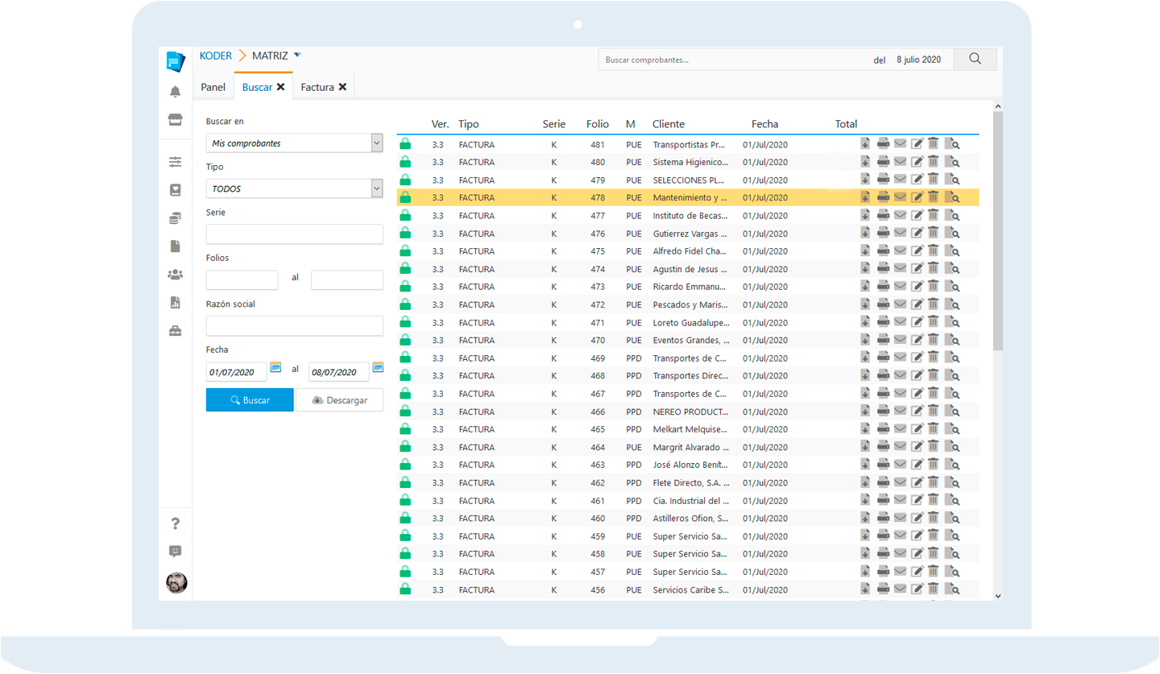Click the scrollbar down arrow
Image resolution: width=1160 pixels, height=674 pixels.
(x=998, y=596)
